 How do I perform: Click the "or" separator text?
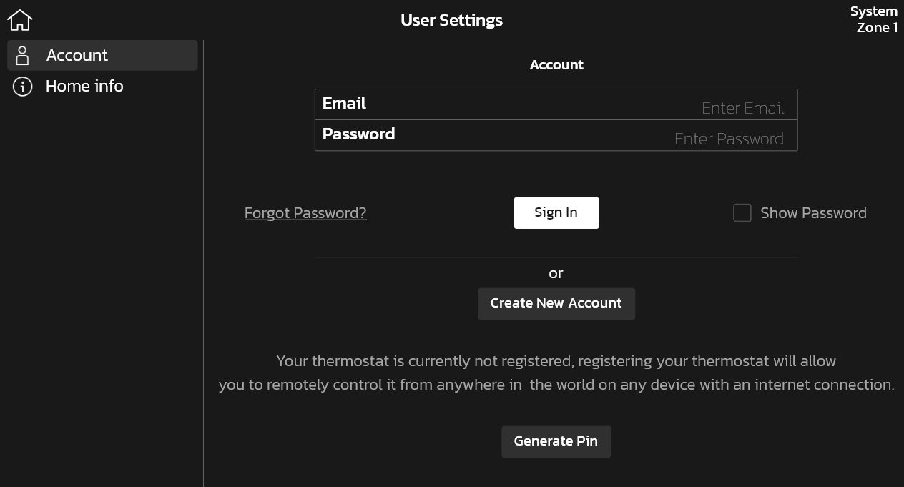click(556, 273)
